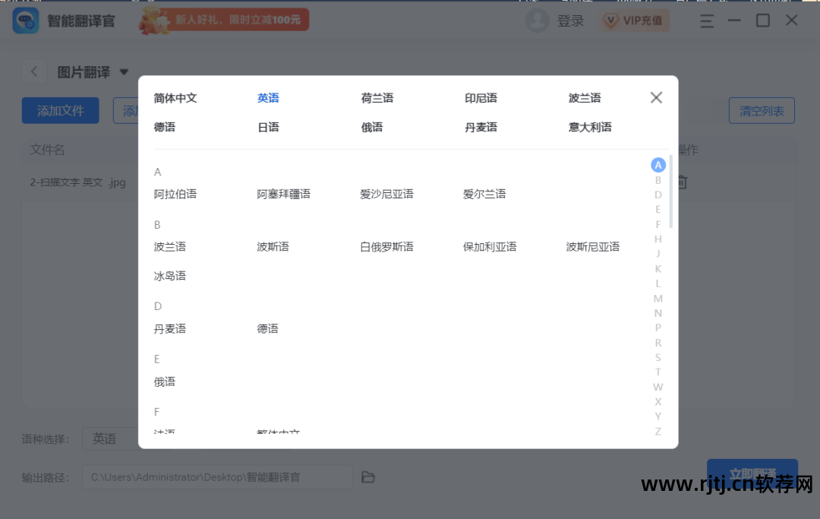Image resolution: width=820 pixels, height=519 pixels.
Task: Select 简体中文 in common languages
Action: 175,98
